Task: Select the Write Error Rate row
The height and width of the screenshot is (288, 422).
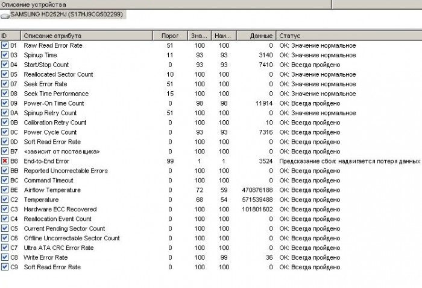Action: click(45, 258)
